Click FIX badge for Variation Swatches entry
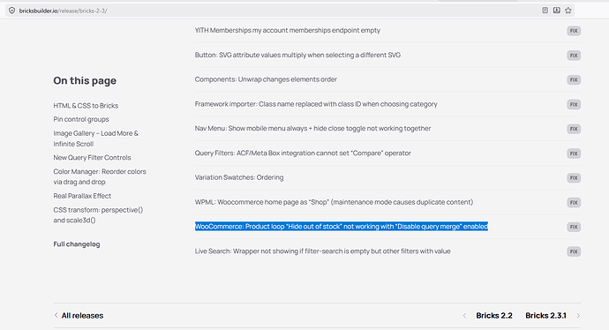This screenshot has width=609, height=330. [574, 178]
